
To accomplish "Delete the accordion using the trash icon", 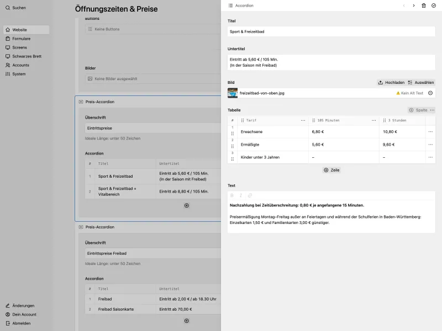I will click(424, 6).
